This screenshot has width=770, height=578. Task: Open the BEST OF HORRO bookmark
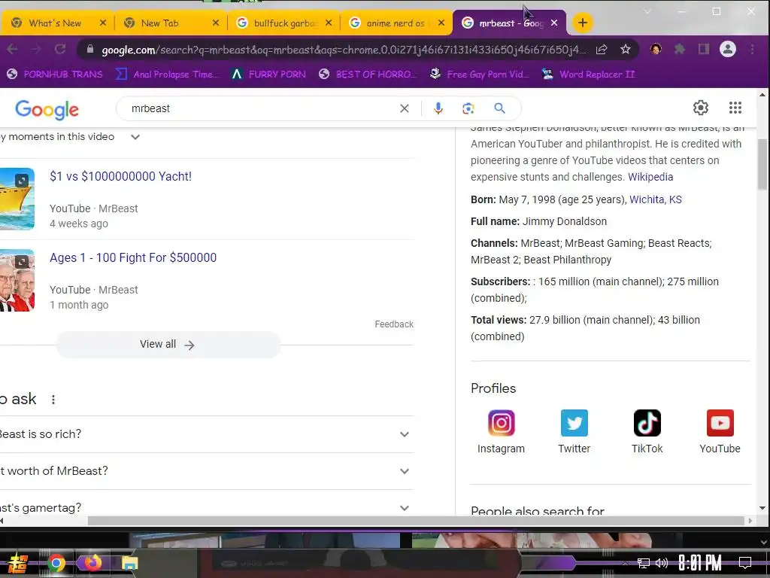367,75
